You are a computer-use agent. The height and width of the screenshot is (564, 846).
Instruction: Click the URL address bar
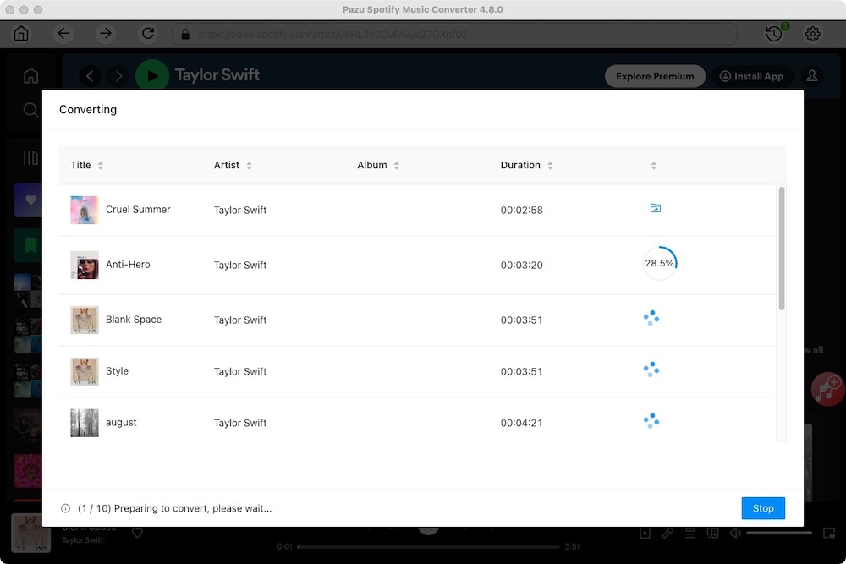pos(457,35)
